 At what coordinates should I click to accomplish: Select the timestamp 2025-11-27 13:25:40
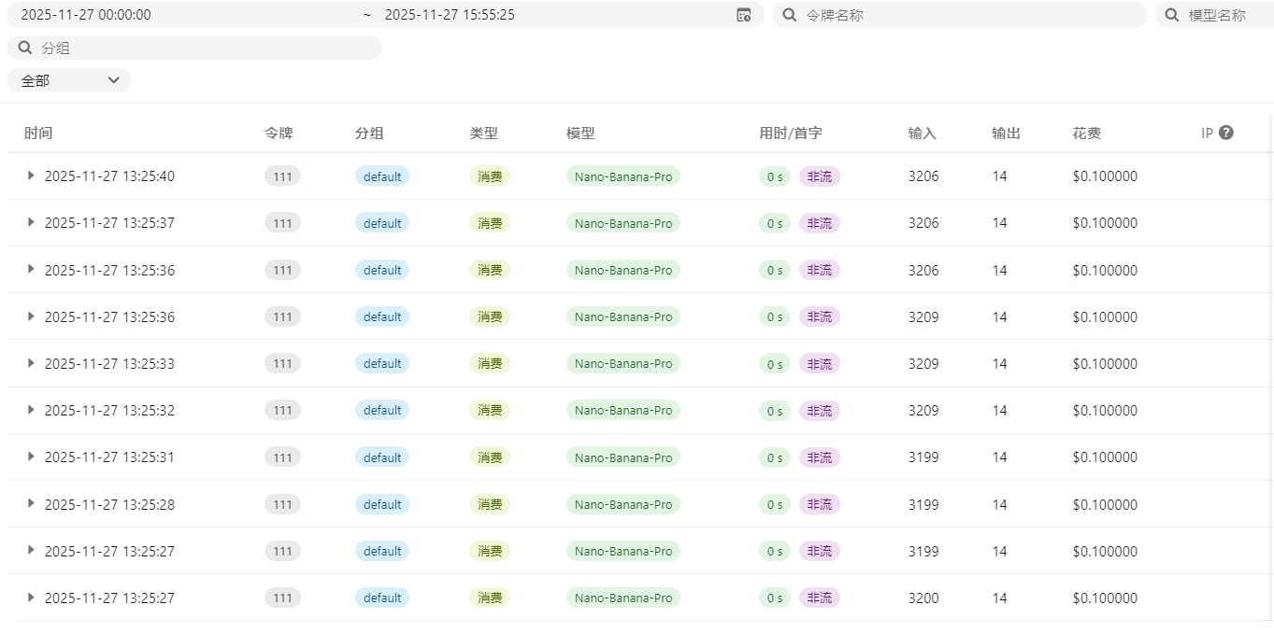pyautogui.click(x=109, y=176)
